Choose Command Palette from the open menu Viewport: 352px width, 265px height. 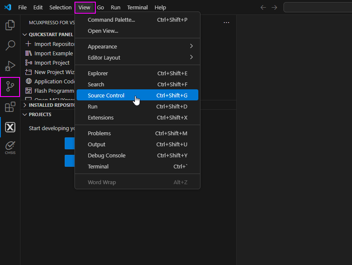point(111,20)
